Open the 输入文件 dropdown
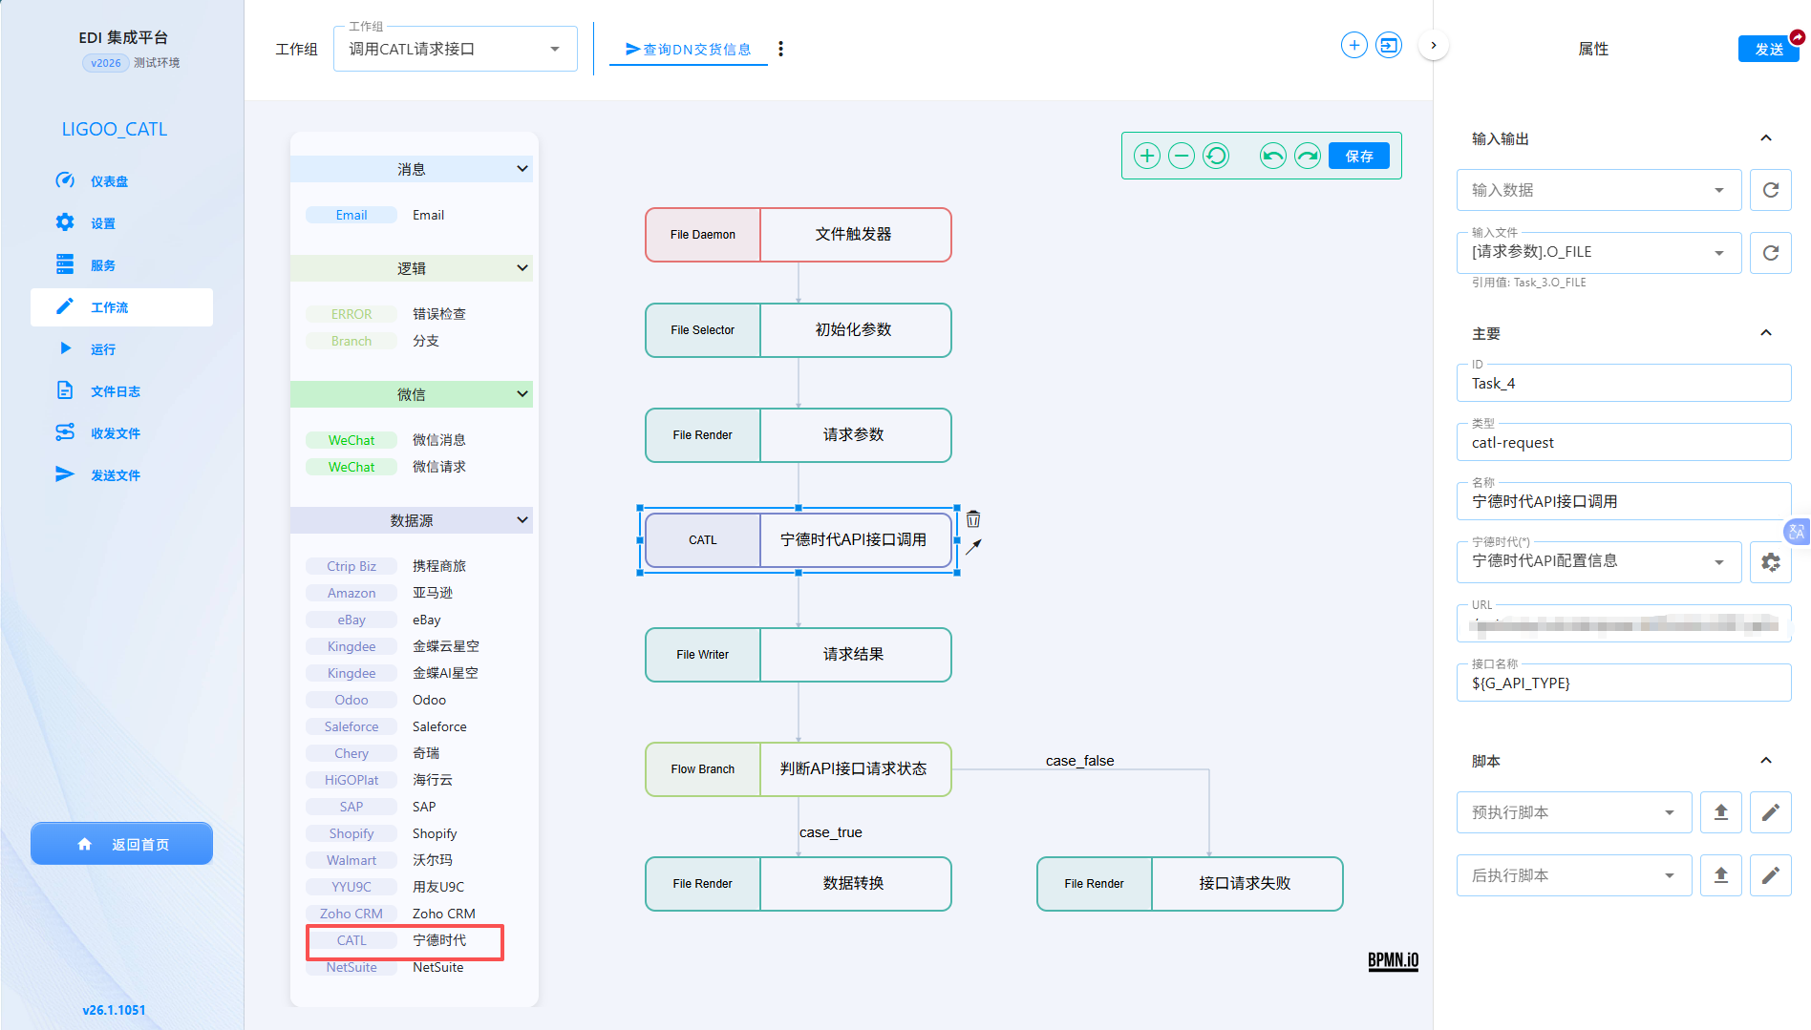 1599,252
